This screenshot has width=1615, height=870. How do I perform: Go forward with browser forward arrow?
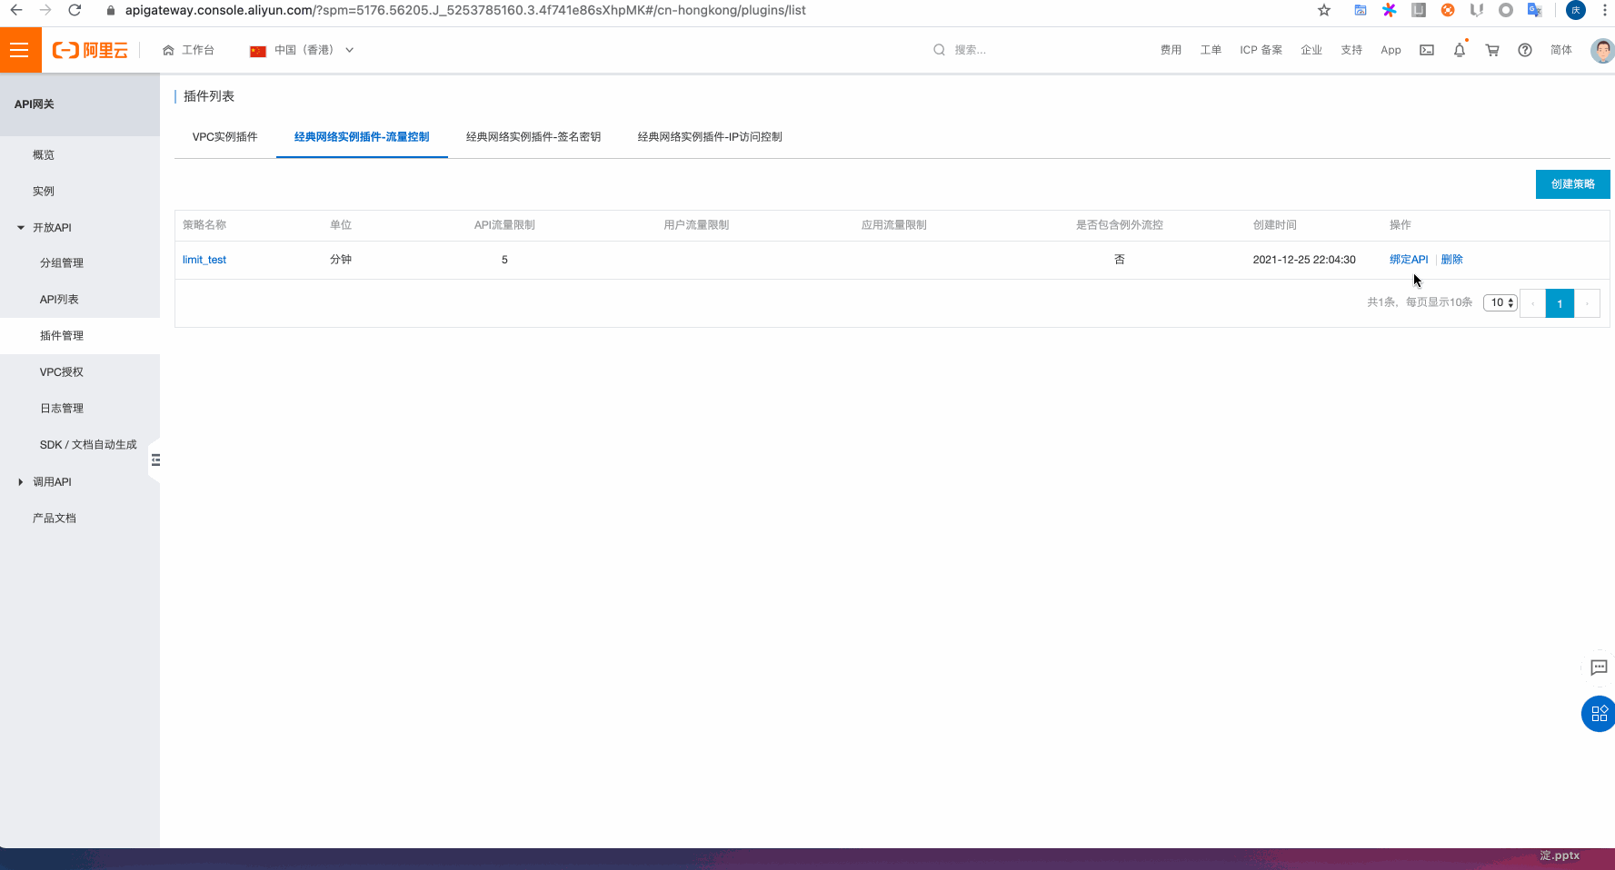pyautogui.click(x=45, y=10)
